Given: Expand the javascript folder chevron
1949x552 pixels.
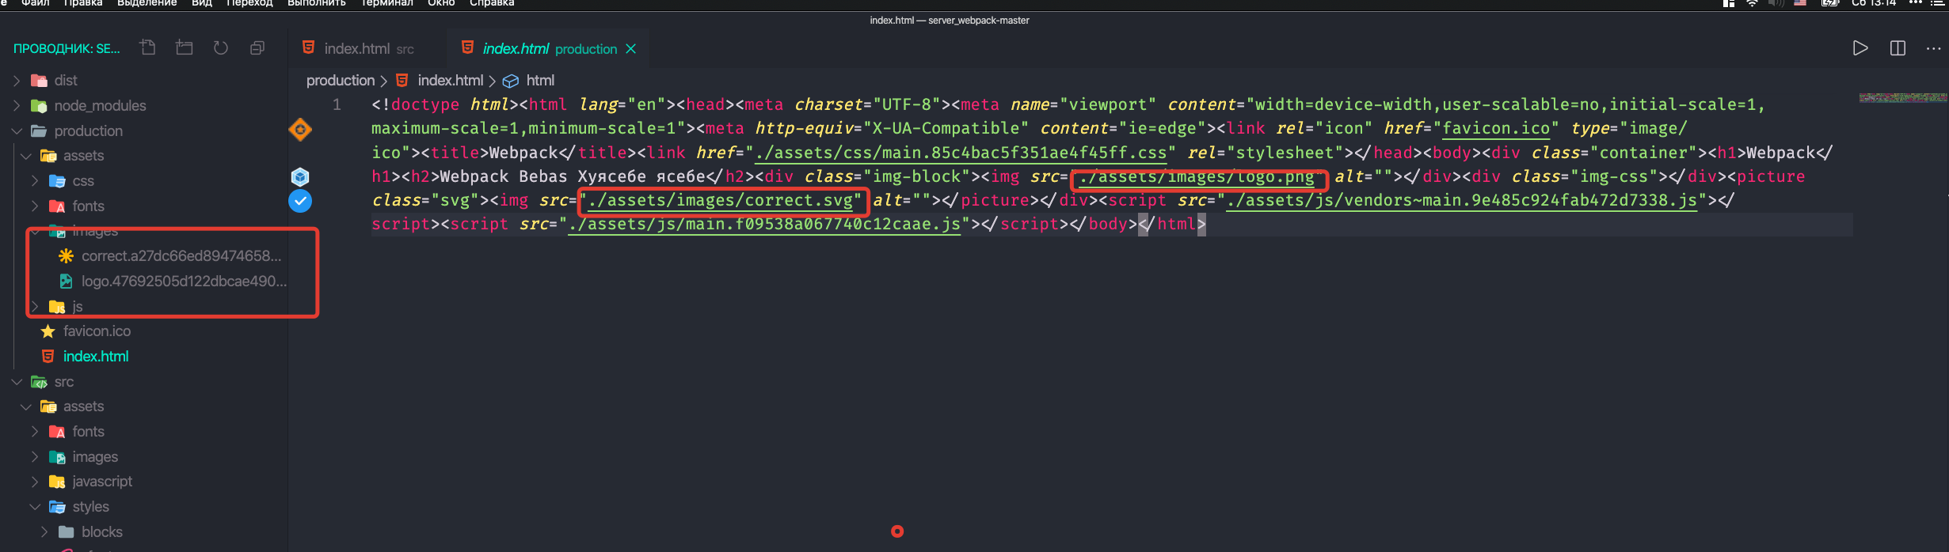Looking at the screenshot, I should (35, 481).
